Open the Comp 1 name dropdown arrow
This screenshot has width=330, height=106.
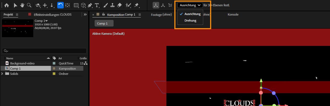(x=47, y=21)
